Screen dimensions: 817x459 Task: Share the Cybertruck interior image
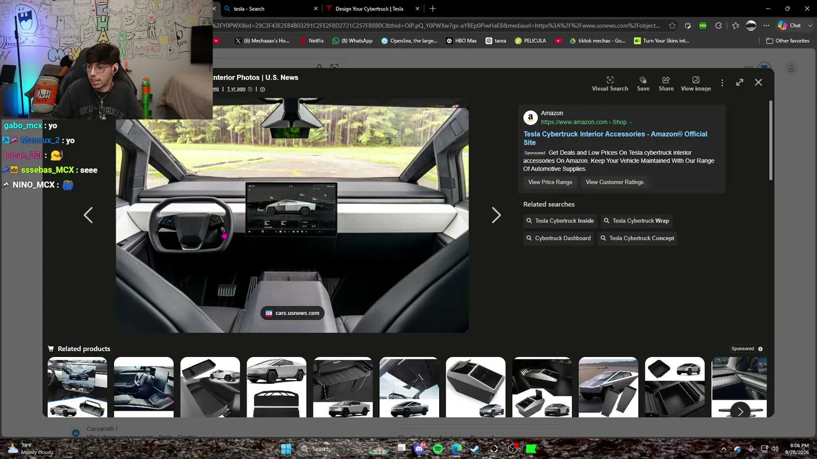tap(666, 84)
